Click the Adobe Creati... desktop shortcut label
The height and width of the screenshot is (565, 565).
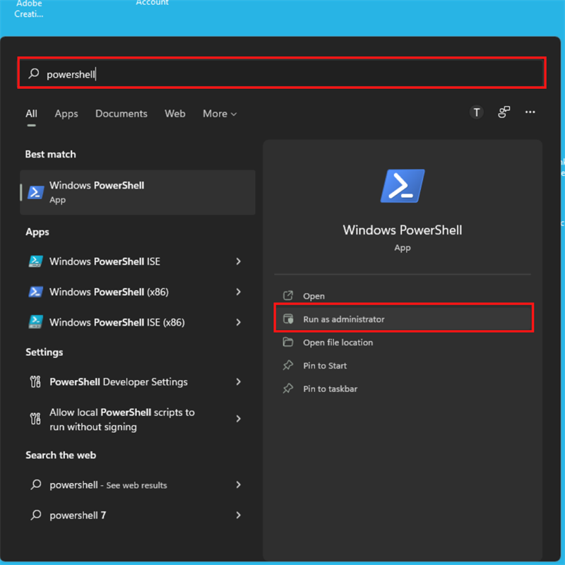[x=29, y=8]
